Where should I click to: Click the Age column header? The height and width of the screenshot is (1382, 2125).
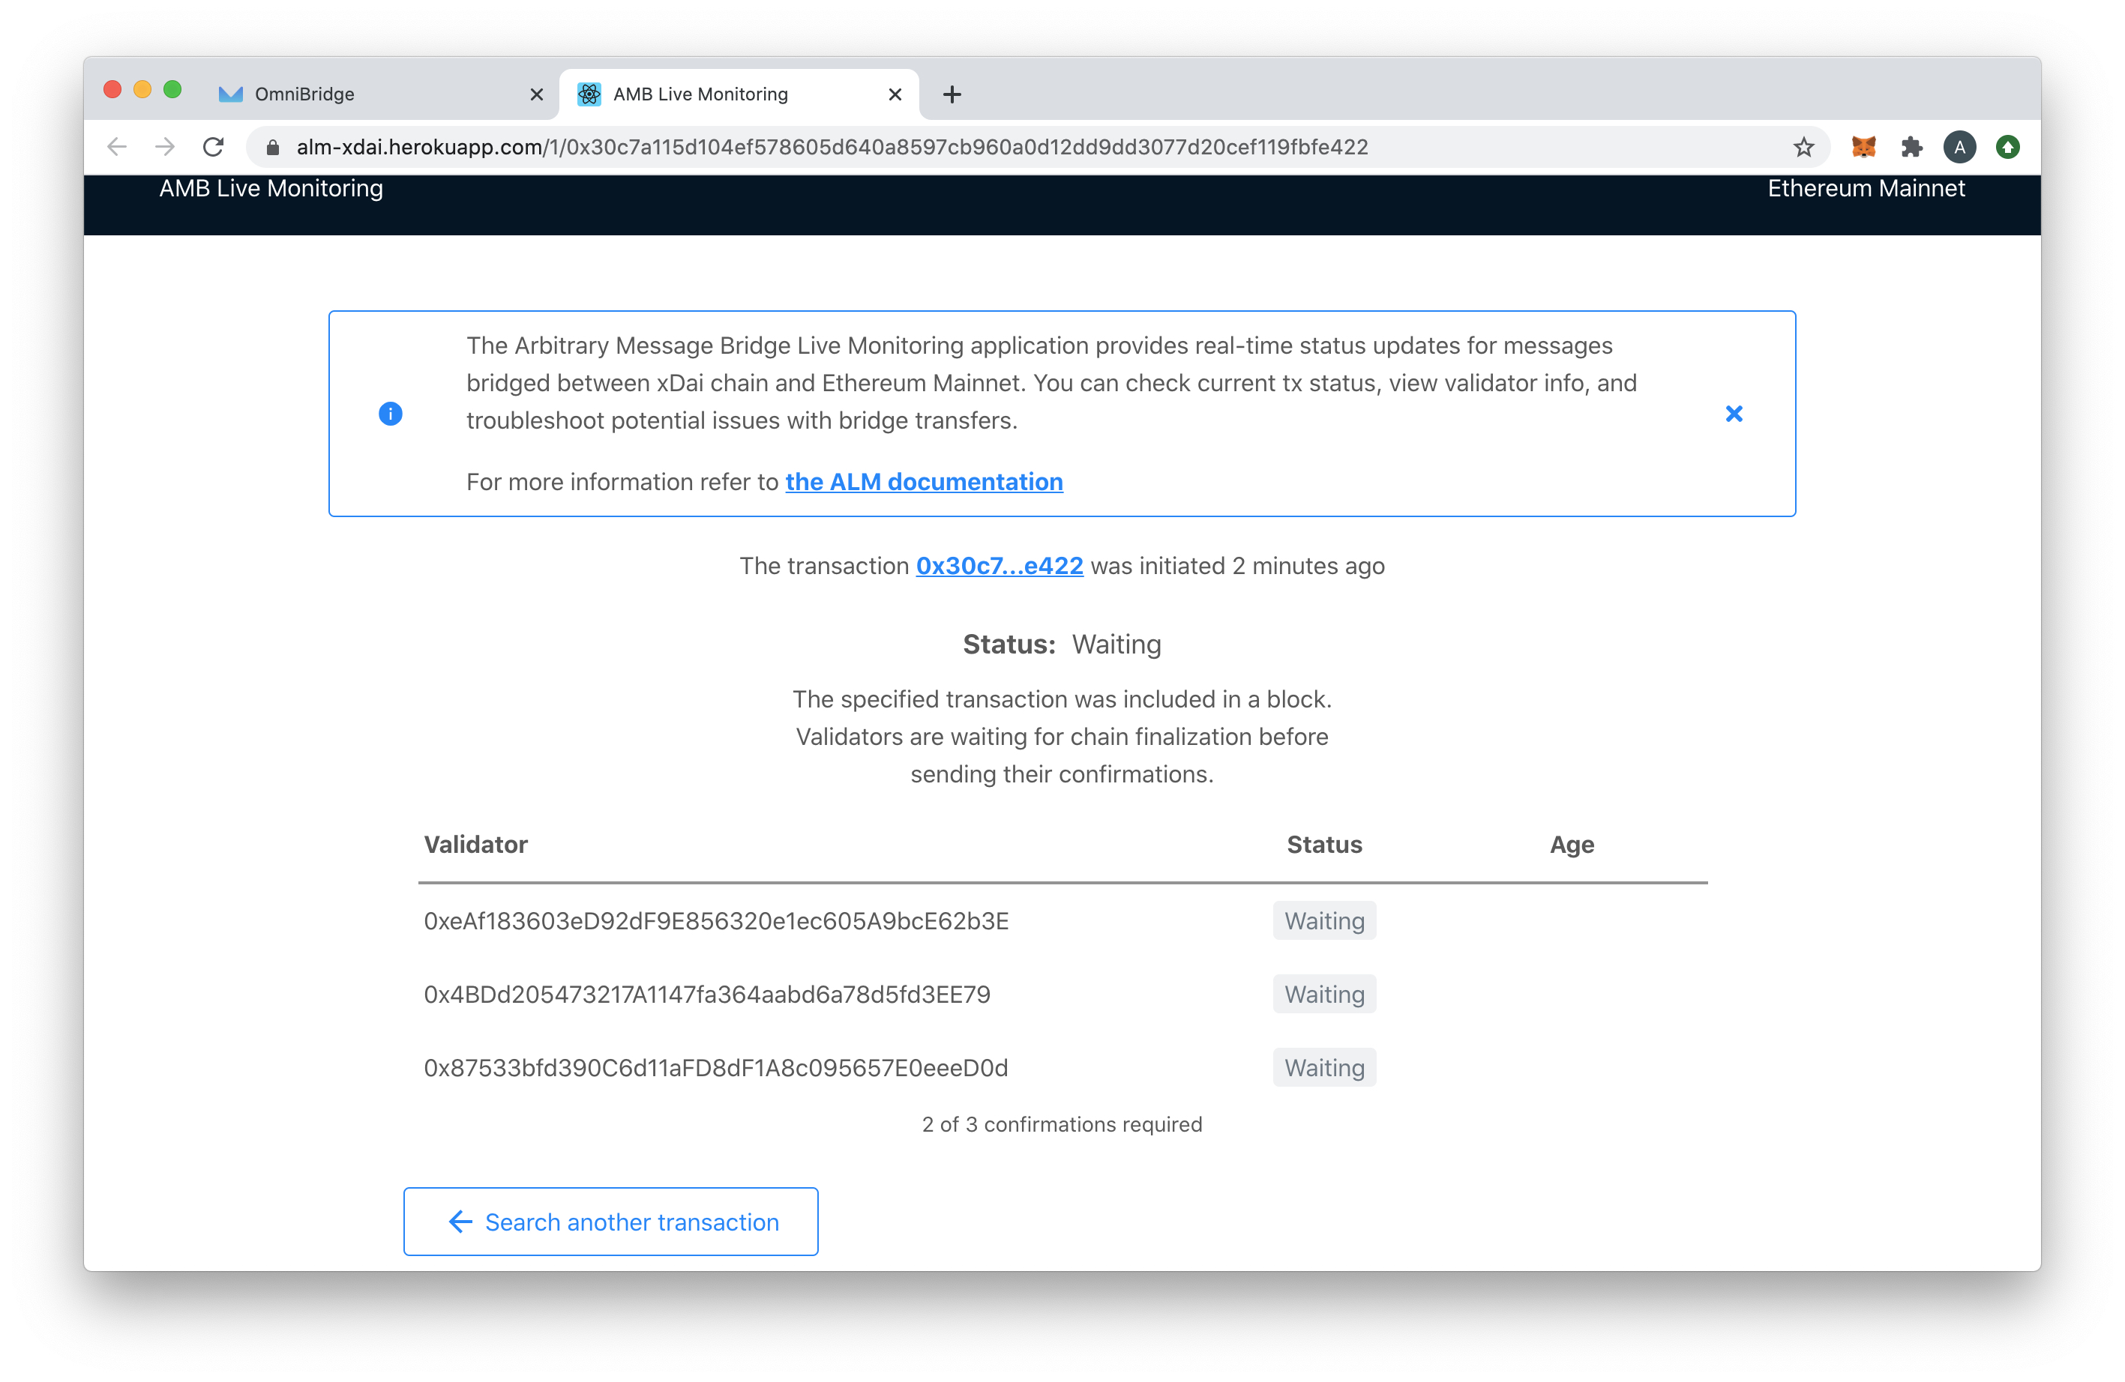[x=1572, y=845]
